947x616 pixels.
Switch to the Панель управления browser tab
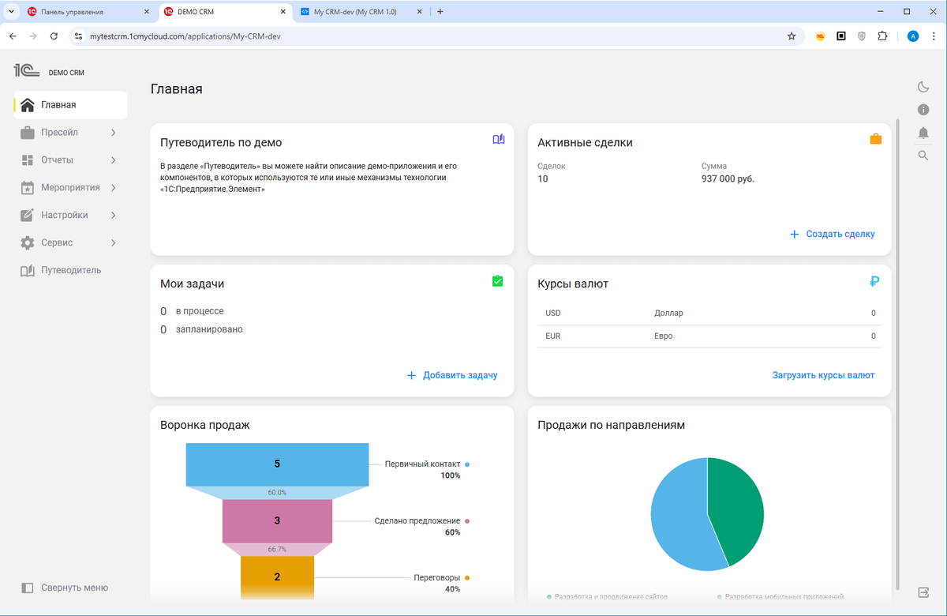(x=88, y=12)
